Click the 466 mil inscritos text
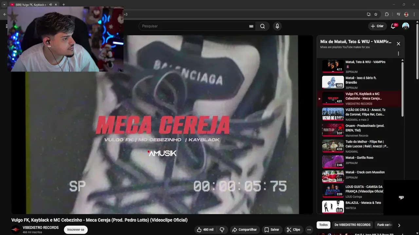Image resolution: width=419 pixels, height=235 pixels. (x=32, y=232)
